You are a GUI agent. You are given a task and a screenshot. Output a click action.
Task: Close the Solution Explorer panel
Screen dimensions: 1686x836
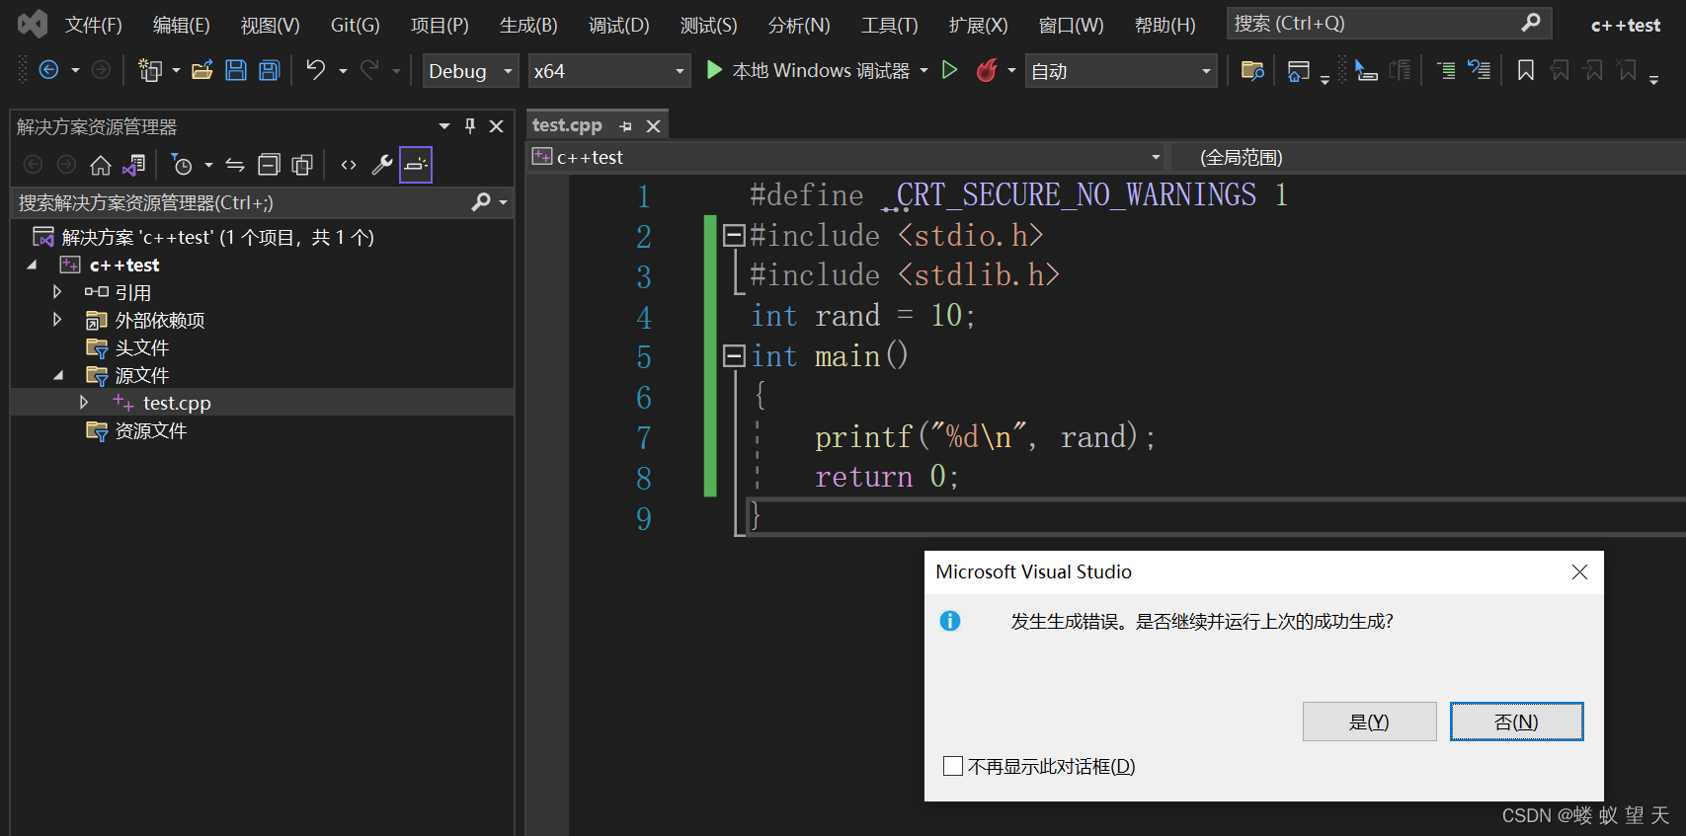tap(497, 126)
